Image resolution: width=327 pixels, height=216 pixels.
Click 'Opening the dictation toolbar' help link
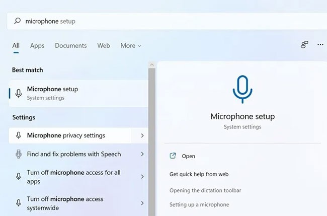[205, 190]
